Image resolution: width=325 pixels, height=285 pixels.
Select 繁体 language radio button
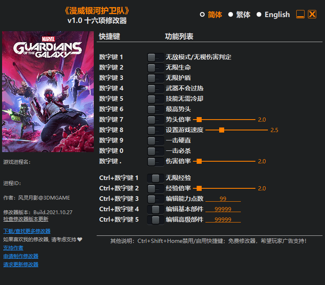pyautogui.click(x=230, y=15)
